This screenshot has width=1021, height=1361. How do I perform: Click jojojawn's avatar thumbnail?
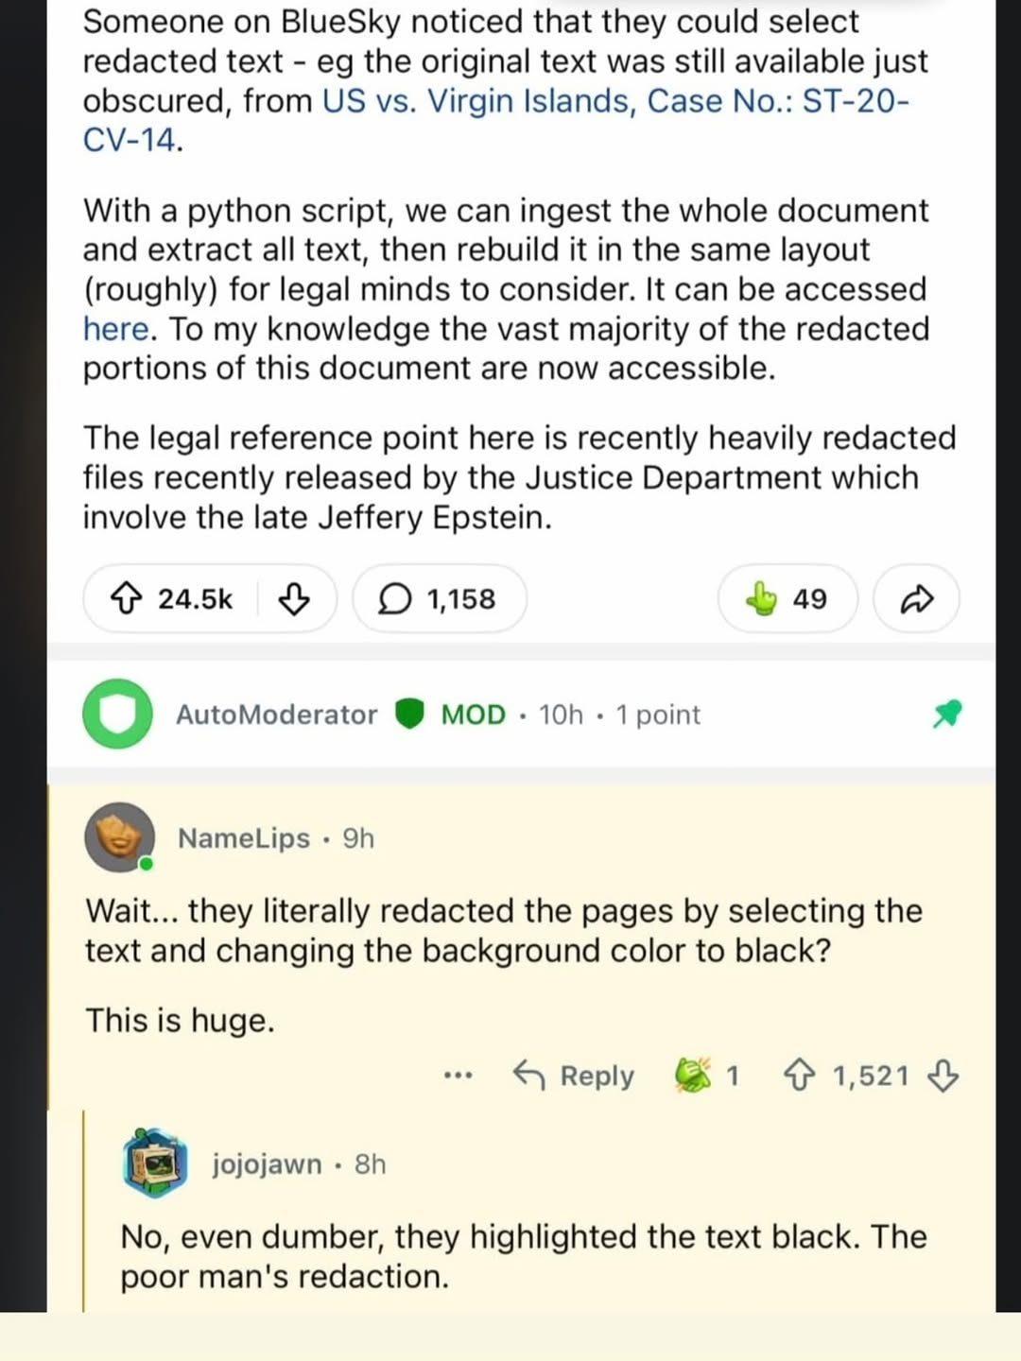(154, 1163)
